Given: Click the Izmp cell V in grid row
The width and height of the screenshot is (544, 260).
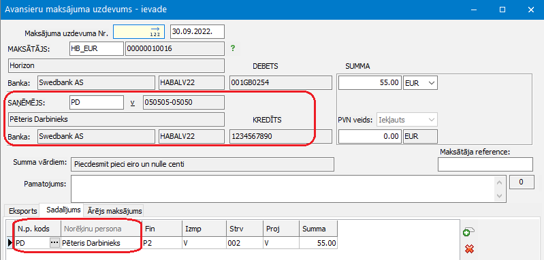Looking at the screenshot, I should pyautogui.click(x=204, y=243).
